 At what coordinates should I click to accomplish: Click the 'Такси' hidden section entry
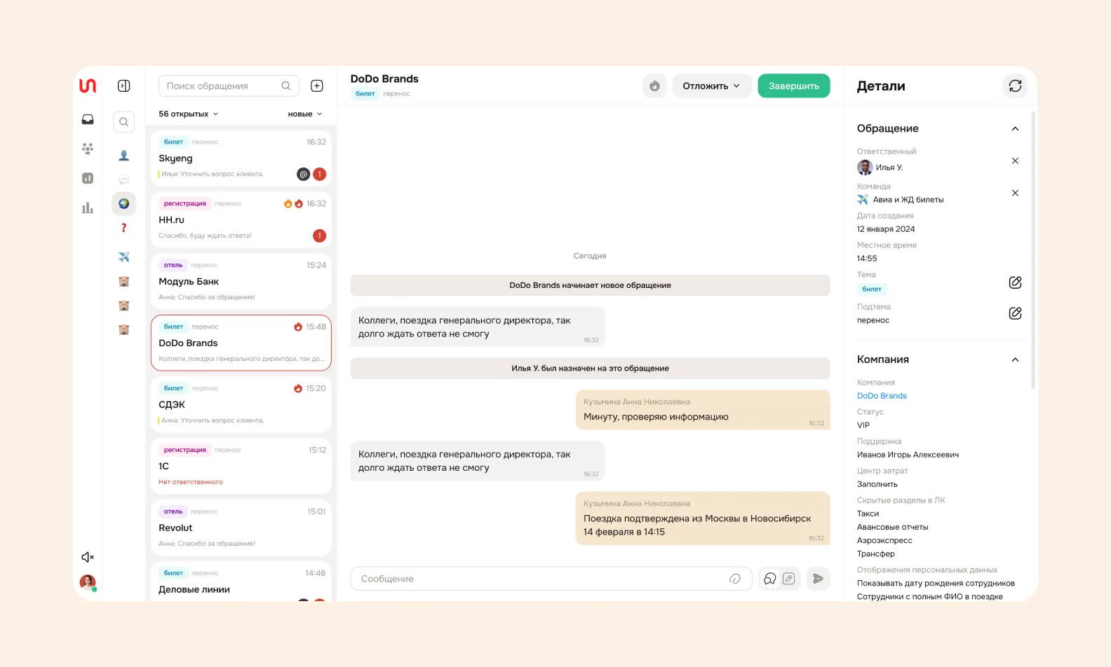pos(868,514)
